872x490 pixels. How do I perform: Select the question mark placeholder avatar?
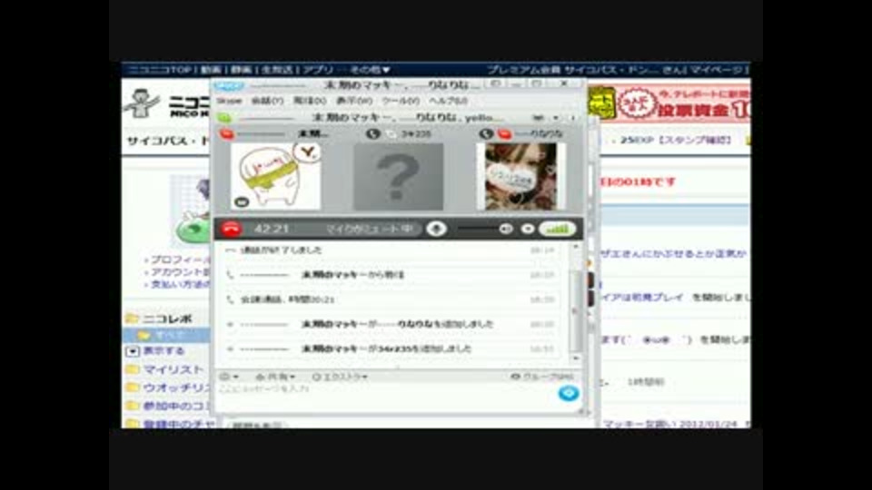398,177
